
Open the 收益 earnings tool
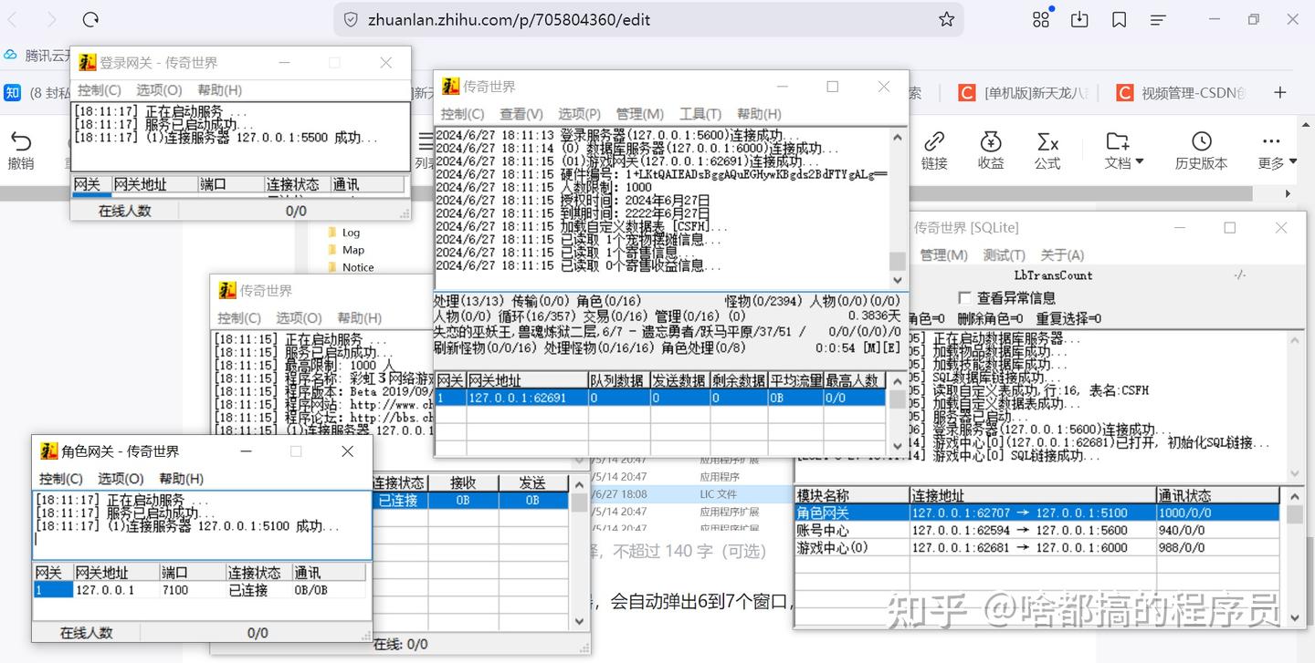click(991, 141)
